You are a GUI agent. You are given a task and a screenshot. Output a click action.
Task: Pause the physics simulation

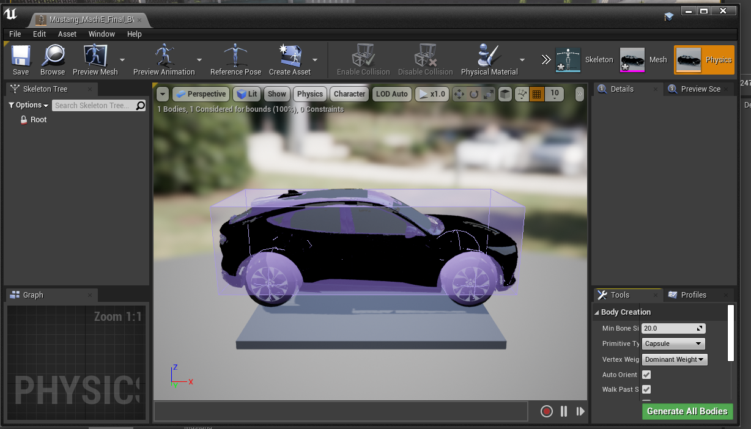tap(564, 411)
